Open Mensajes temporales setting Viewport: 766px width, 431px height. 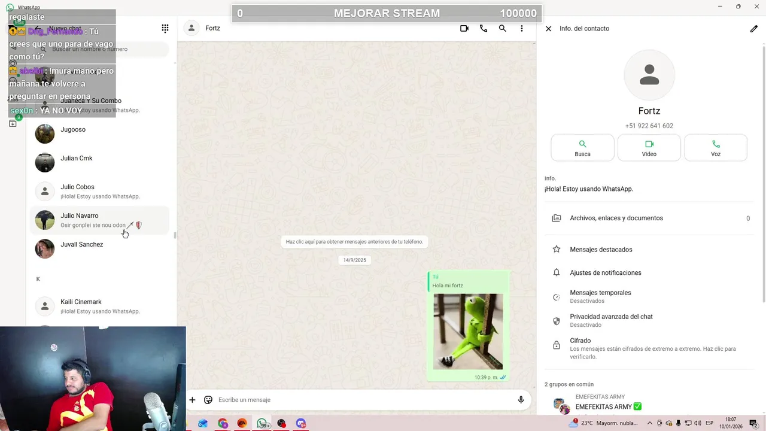649,297
